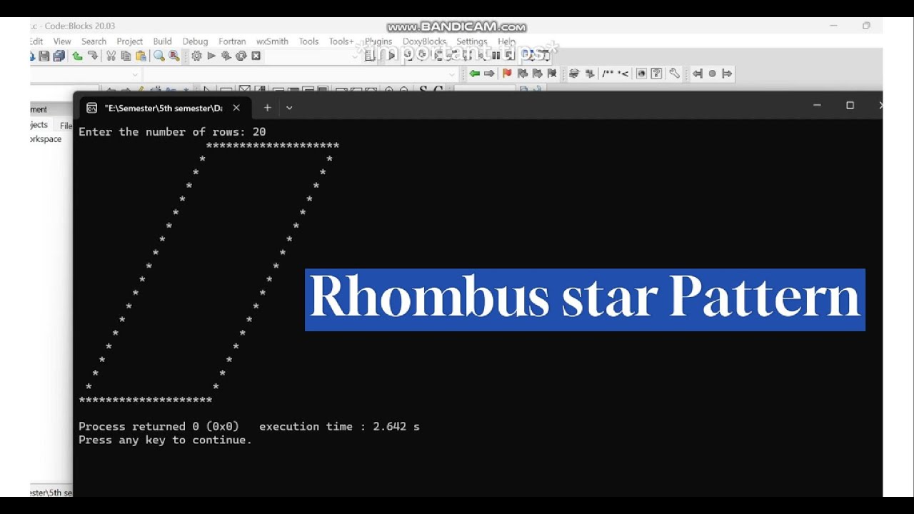Open the Tools+ menu
The image size is (914, 514).
coord(341,41)
